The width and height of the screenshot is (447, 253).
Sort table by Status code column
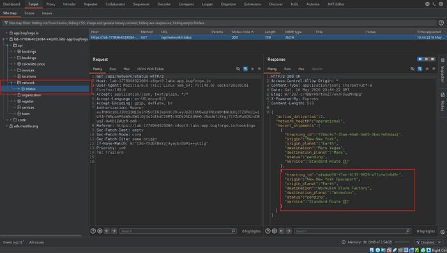coord(242,32)
